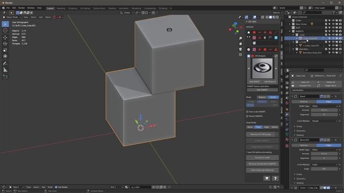Click the question mark help button in KIT OPS
This screenshot has width=344, height=193.
tap(275, 179)
